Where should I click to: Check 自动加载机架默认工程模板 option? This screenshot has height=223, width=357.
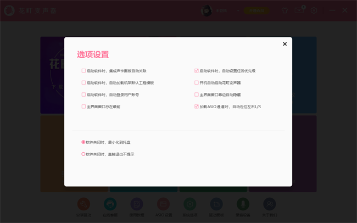click(x=84, y=83)
